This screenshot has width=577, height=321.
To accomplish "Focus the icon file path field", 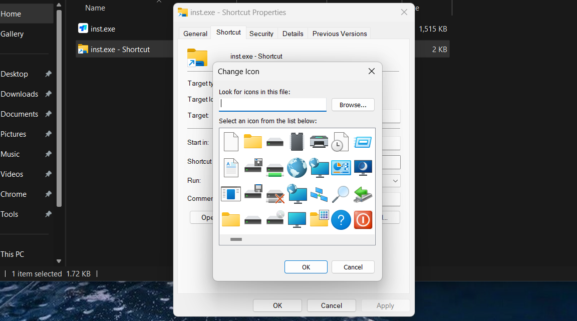I will pos(272,104).
